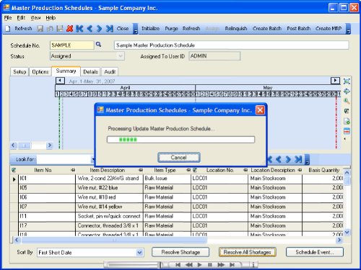Click the rewind button in bottom player
This screenshot has width=361, height=270.
[189, 265]
